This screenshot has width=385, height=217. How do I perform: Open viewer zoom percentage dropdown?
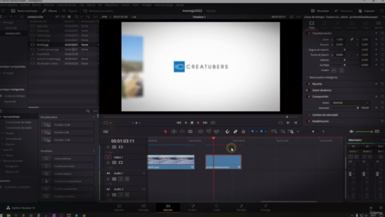[x=106, y=17]
